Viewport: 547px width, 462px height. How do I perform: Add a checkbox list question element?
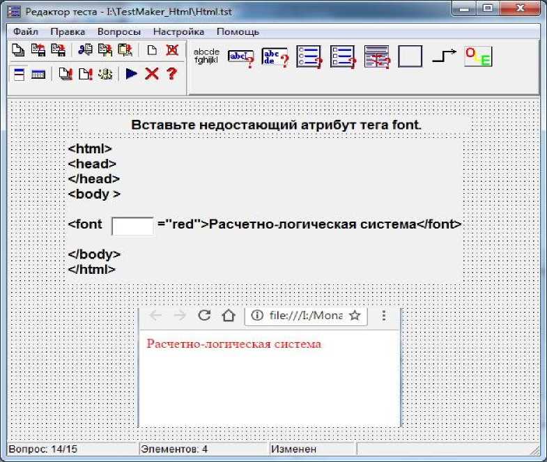343,57
